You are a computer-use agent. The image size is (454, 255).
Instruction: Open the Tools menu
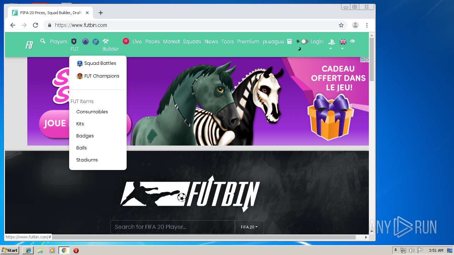tap(227, 41)
